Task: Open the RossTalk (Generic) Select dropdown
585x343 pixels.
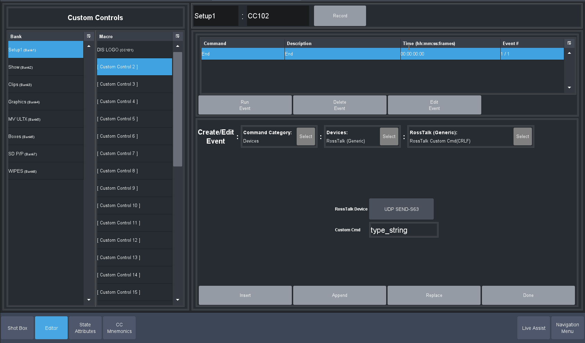Action: coord(522,136)
